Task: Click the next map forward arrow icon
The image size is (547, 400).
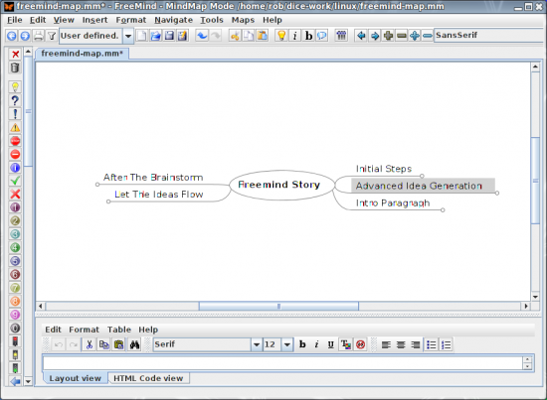Action: (x=25, y=36)
